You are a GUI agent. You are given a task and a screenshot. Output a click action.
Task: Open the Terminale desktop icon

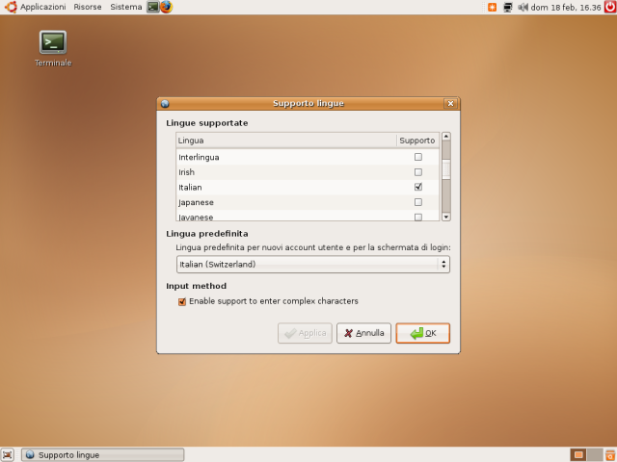tap(53, 42)
